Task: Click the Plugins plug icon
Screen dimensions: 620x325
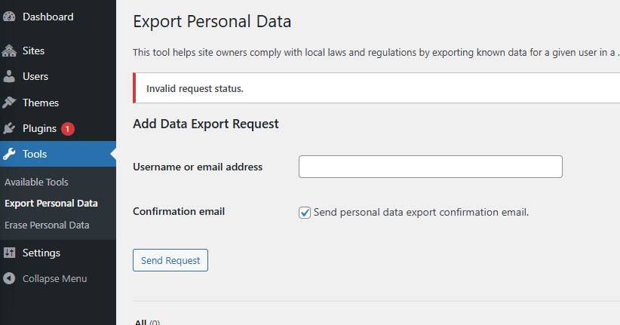Action: click(x=9, y=128)
